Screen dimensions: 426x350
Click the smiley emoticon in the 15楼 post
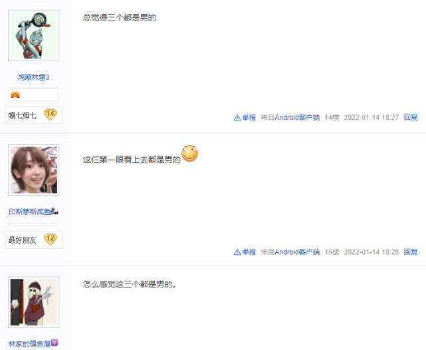(x=189, y=154)
